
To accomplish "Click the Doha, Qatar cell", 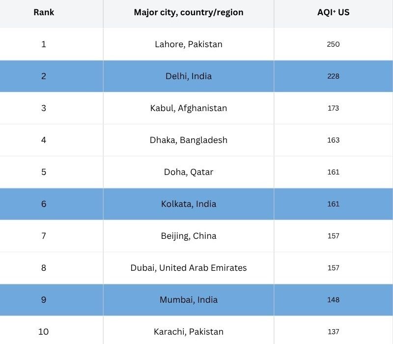I will click(x=189, y=172).
